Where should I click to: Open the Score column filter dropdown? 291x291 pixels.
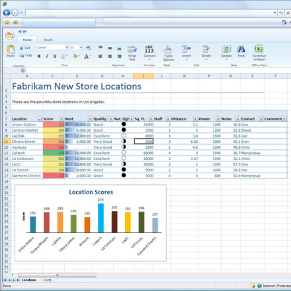pyautogui.click(x=62, y=119)
